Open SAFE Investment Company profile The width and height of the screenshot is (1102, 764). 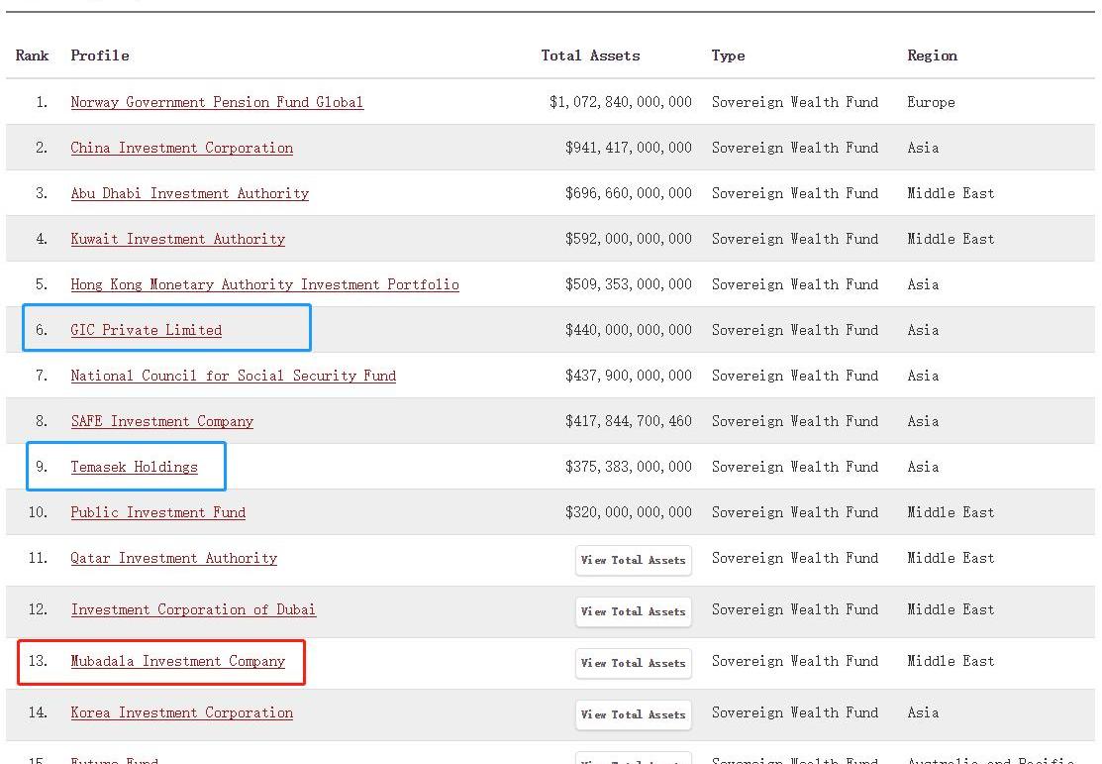pos(162,422)
